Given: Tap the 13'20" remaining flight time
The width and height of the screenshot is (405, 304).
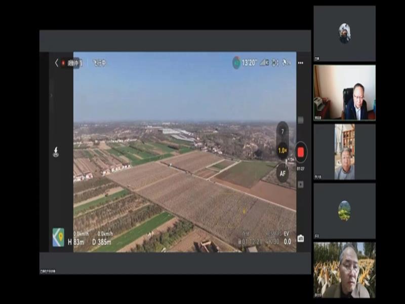Looking at the screenshot, I should coord(249,62).
